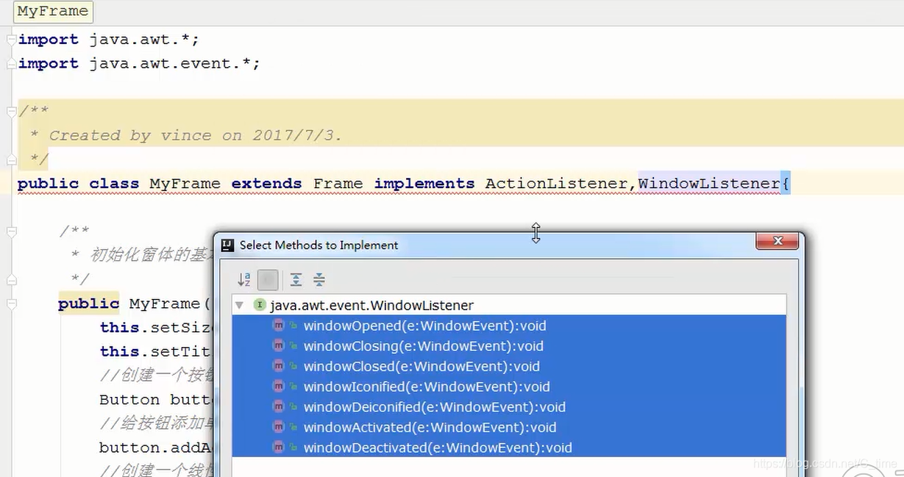Close the Select Methods to Implement dialog
904x477 pixels.
pos(777,241)
